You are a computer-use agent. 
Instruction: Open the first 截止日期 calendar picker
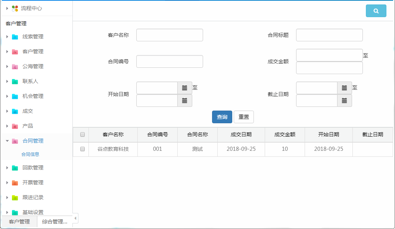pos(344,88)
